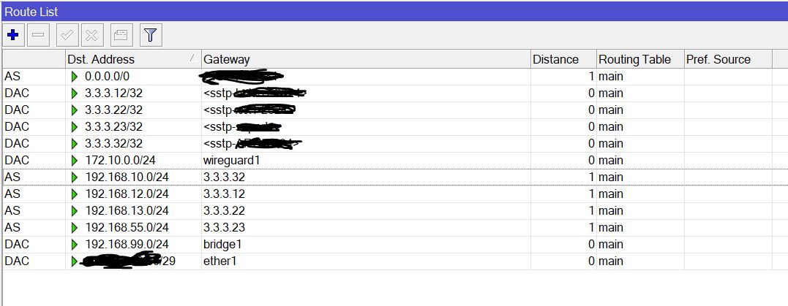Click the green arrow icon for 192.168.99.0/24

point(73,244)
